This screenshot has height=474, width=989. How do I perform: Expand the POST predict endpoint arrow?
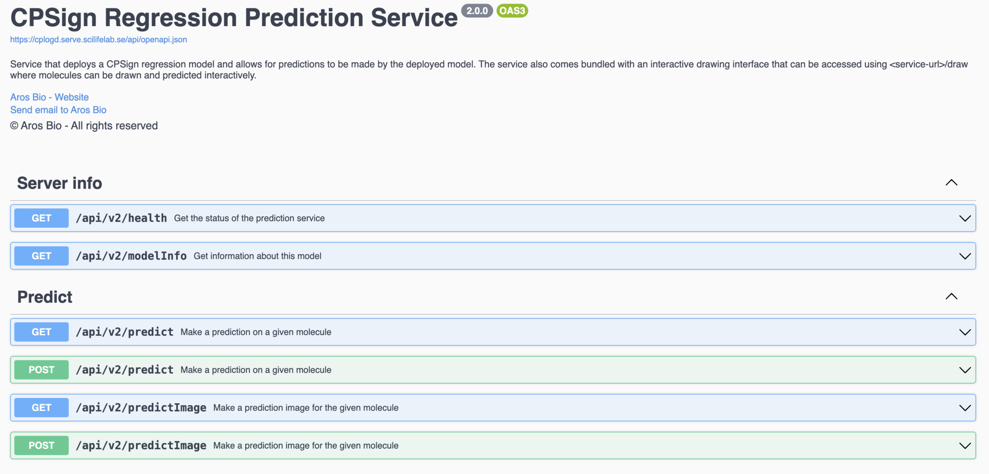coord(964,370)
